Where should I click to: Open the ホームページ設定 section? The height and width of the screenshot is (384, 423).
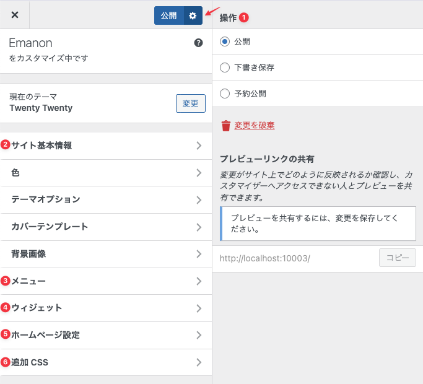pos(105,335)
